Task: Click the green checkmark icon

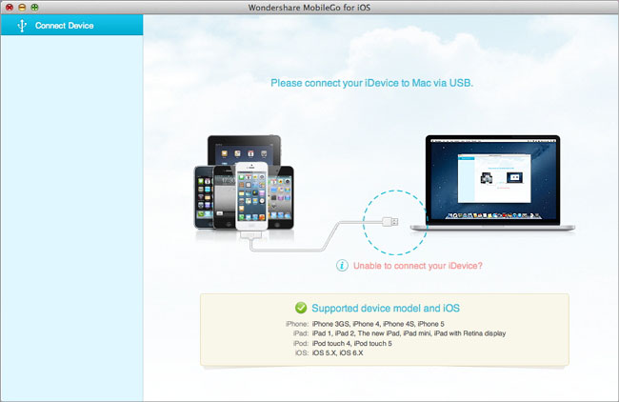Action: click(301, 308)
